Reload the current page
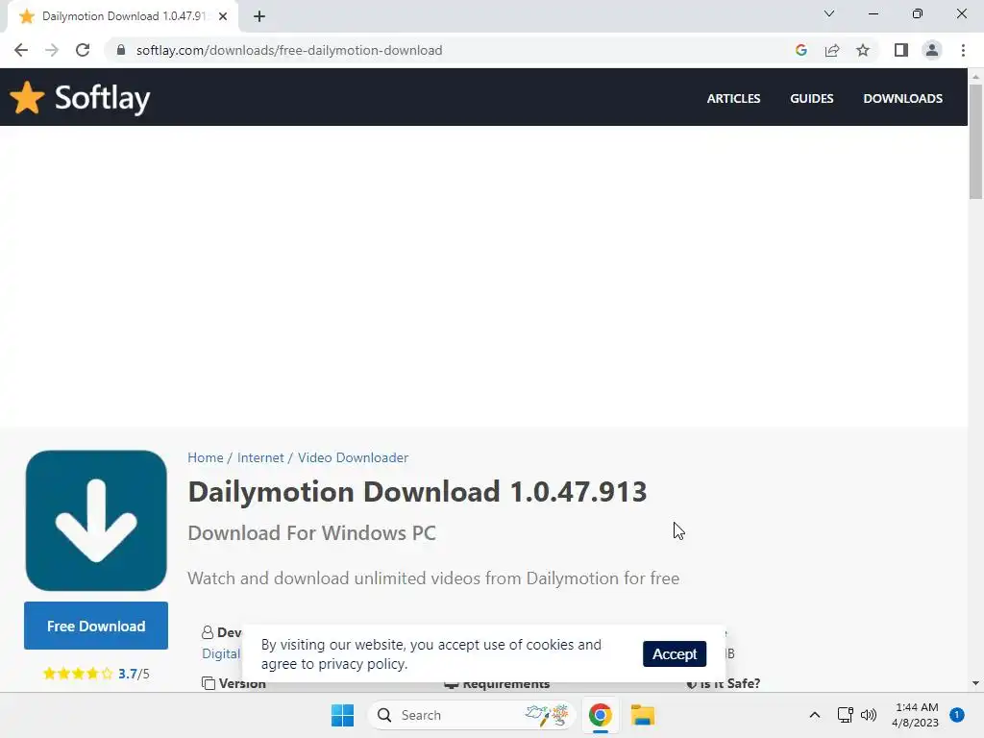Image resolution: width=984 pixels, height=738 pixels. 83,50
